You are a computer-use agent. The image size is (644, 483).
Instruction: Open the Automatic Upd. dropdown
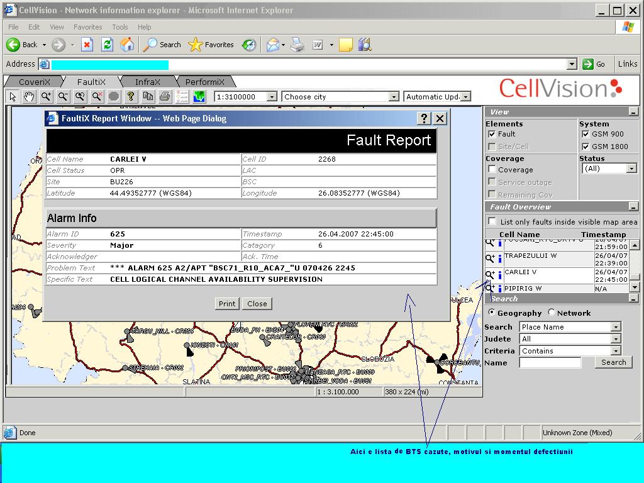coord(465,97)
